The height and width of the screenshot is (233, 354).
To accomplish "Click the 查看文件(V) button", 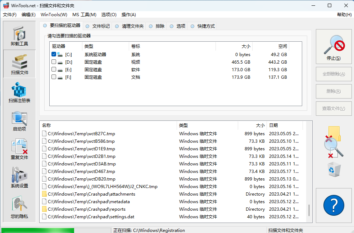I will click(x=334, y=109).
